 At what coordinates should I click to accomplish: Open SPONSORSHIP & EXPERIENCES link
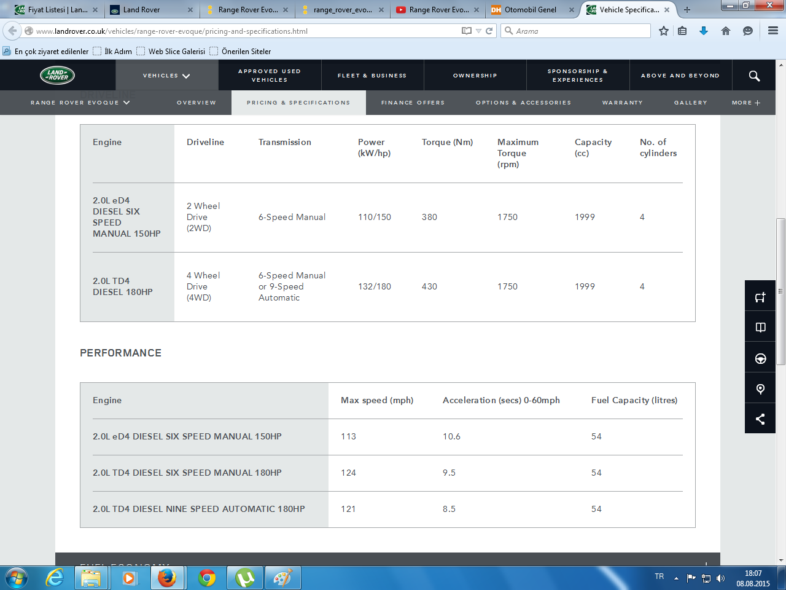coord(578,76)
